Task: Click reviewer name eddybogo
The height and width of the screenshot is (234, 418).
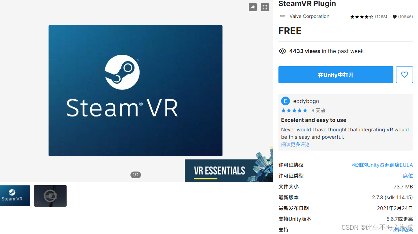Action: (306, 101)
